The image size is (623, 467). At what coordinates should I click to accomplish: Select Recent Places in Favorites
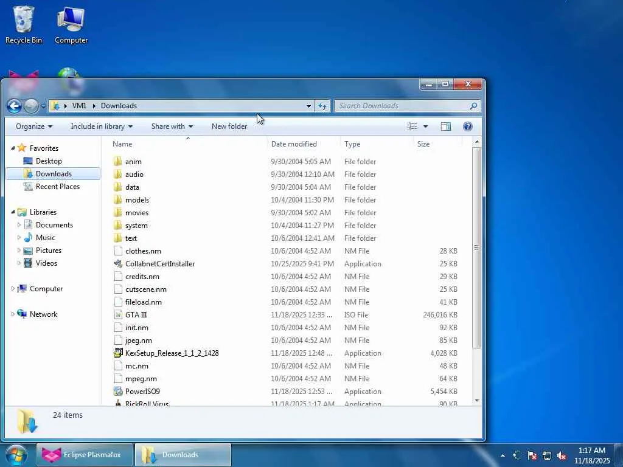[57, 186]
